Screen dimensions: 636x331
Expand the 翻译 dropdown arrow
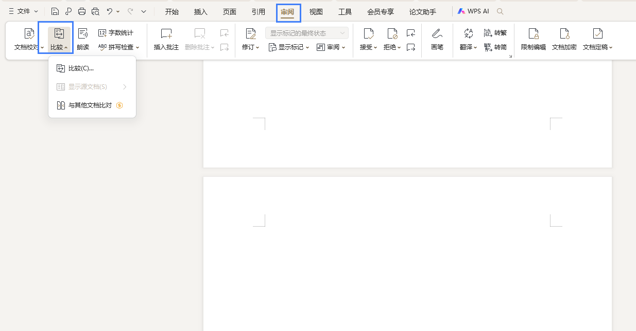(x=475, y=47)
